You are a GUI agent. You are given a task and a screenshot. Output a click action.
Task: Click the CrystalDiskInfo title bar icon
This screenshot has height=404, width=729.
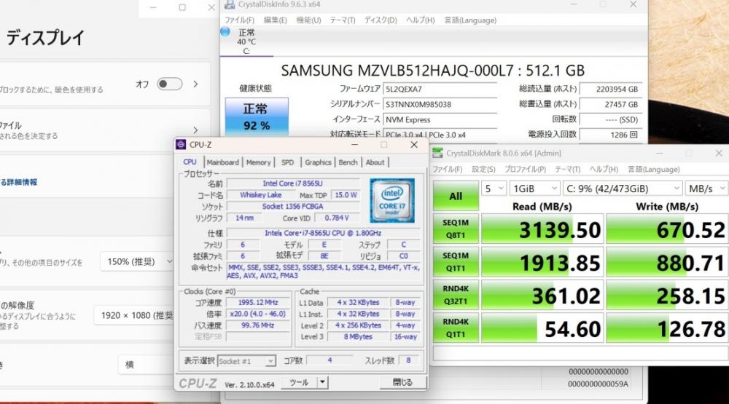(x=230, y=4)
